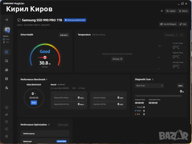The image size is (192, 144).
Task: Open the data security lock icon in sidebar
Action: pos(7,88)
